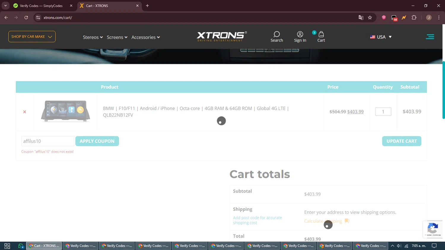Click the $403.99 sale price
The image size is (445, 250).
[x=355, y=112]
